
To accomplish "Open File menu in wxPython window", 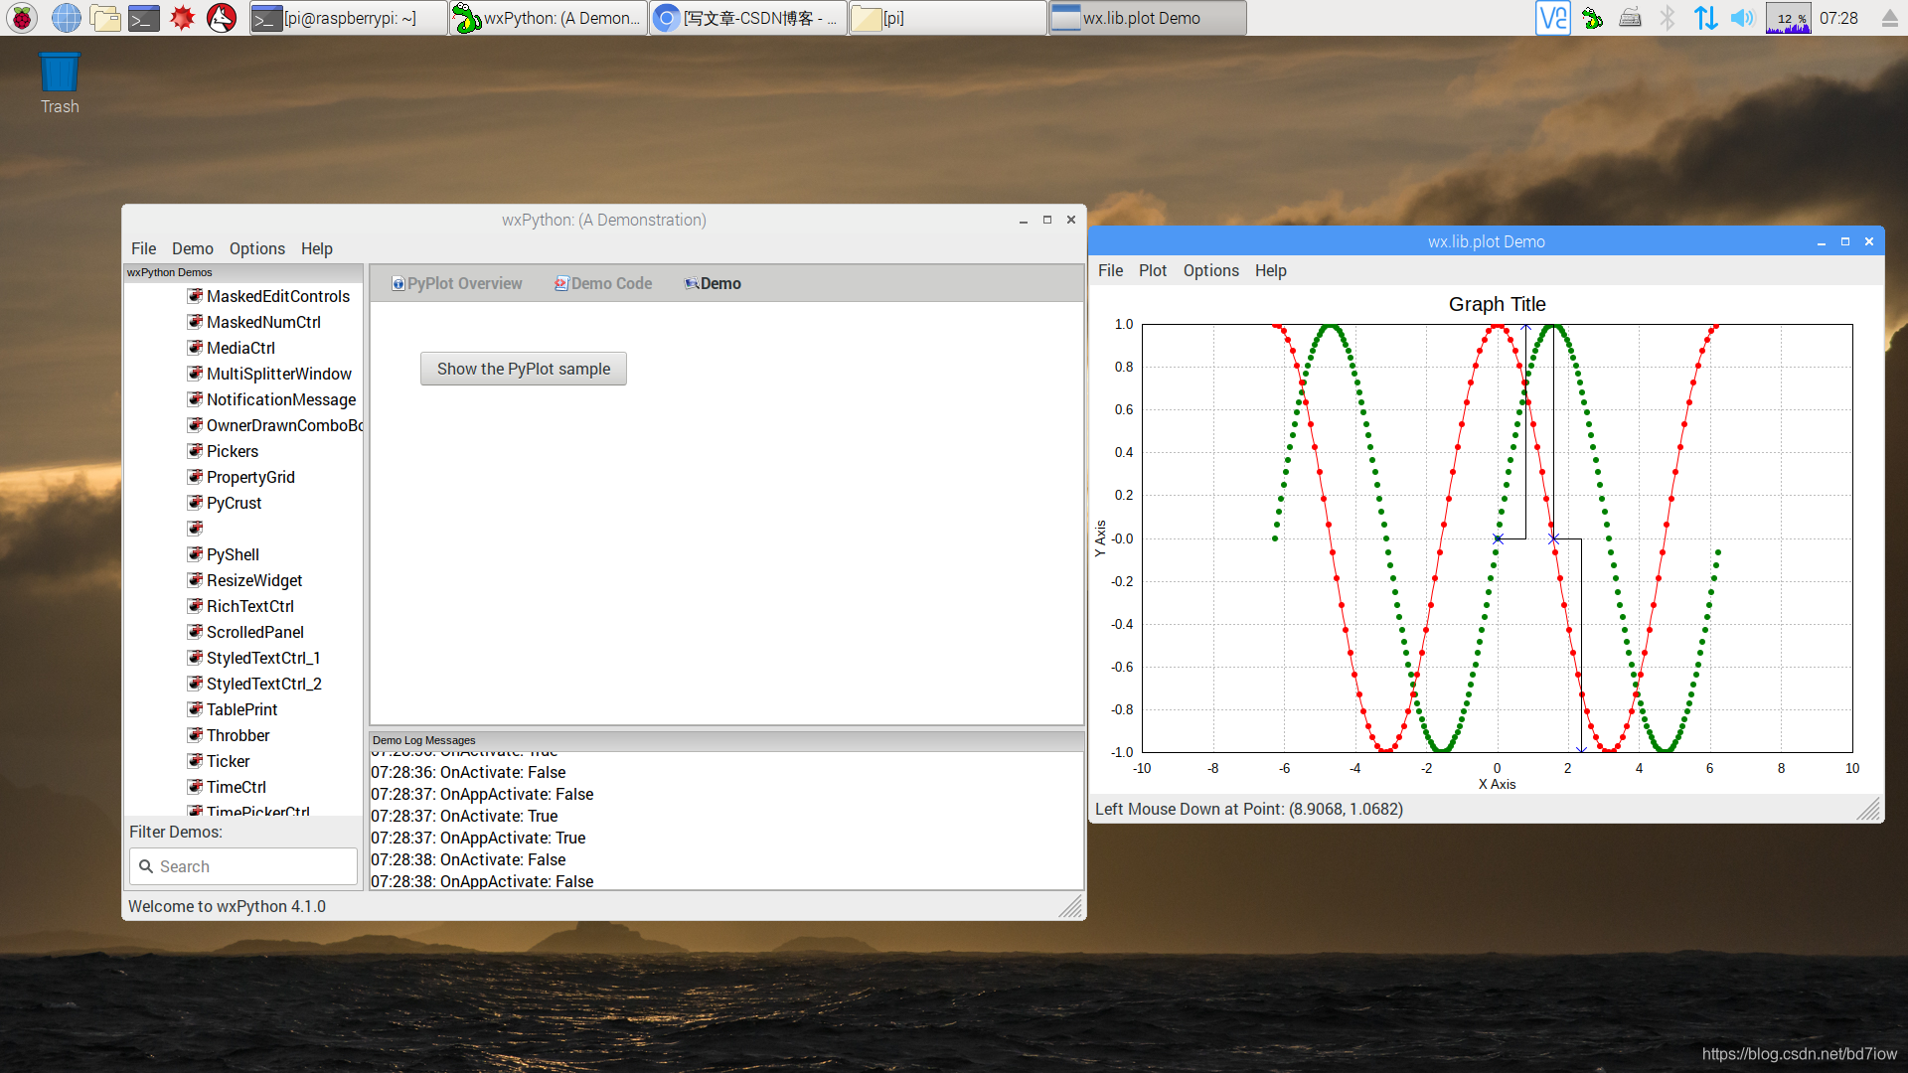I will coord(143,248).
